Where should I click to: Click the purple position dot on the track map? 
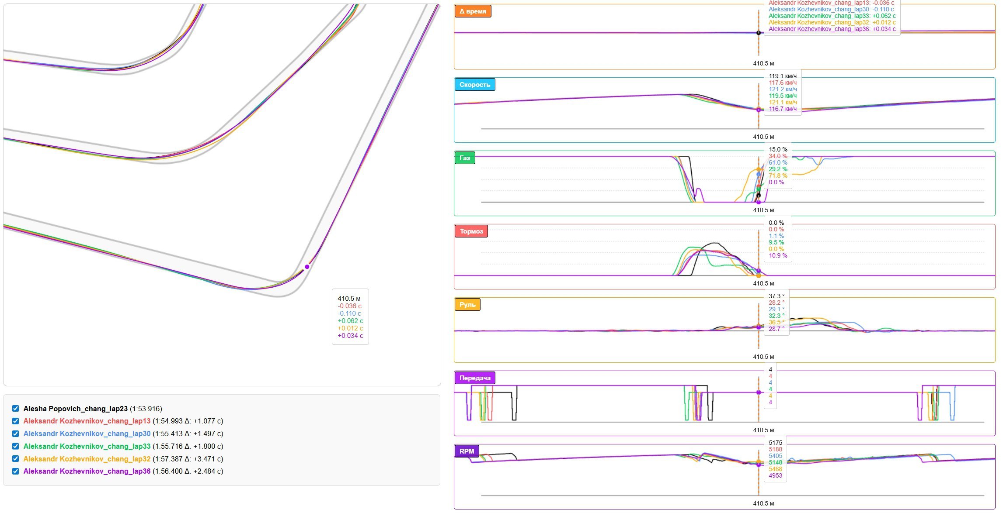pyautogui.click(x=307, y=267)
